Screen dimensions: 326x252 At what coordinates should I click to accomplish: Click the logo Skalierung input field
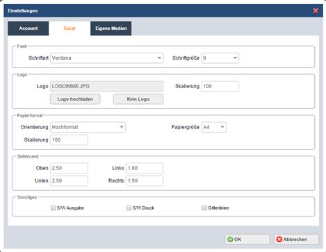[220, 86]
